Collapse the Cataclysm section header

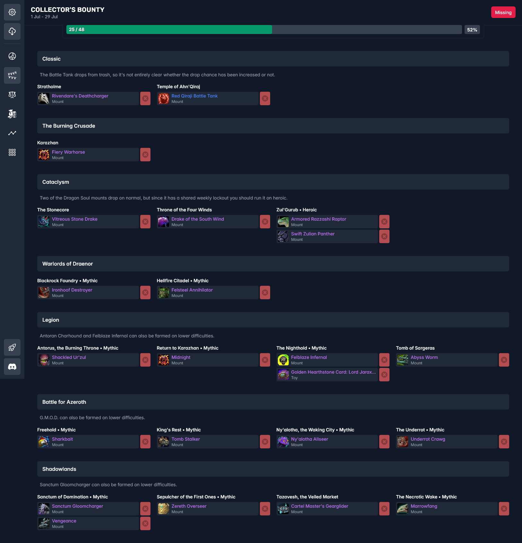(273, 182)
